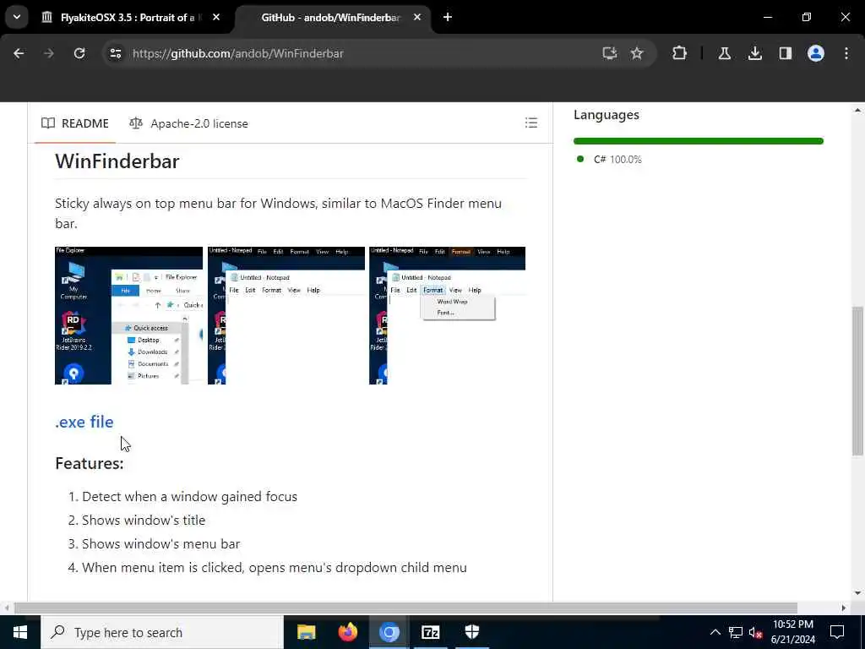Follow the .exe file link
Viewport: 865px width, 649px height.
(84, 422)
